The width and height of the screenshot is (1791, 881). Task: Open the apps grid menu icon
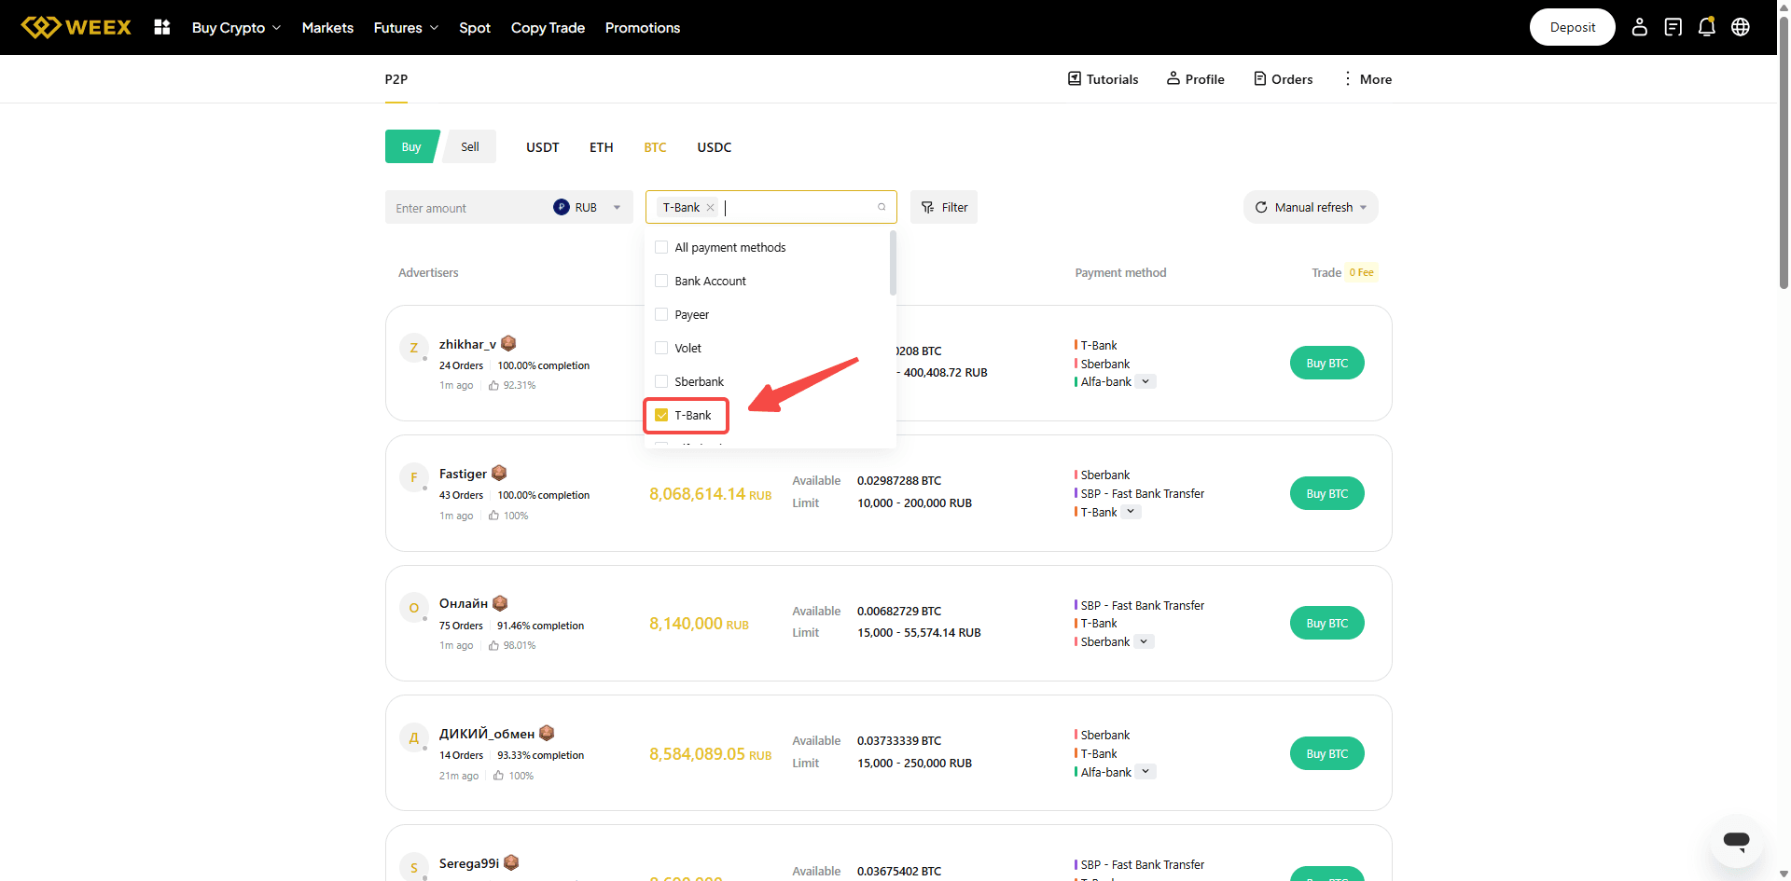(x=162, y=27)
